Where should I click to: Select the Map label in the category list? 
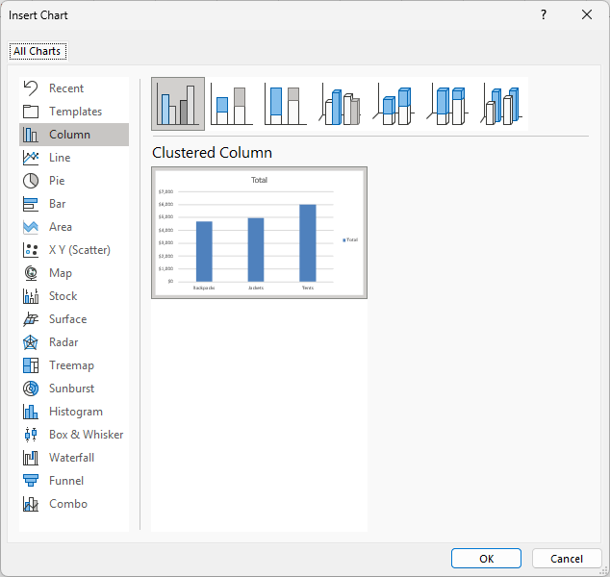click(x=61, y=273)
